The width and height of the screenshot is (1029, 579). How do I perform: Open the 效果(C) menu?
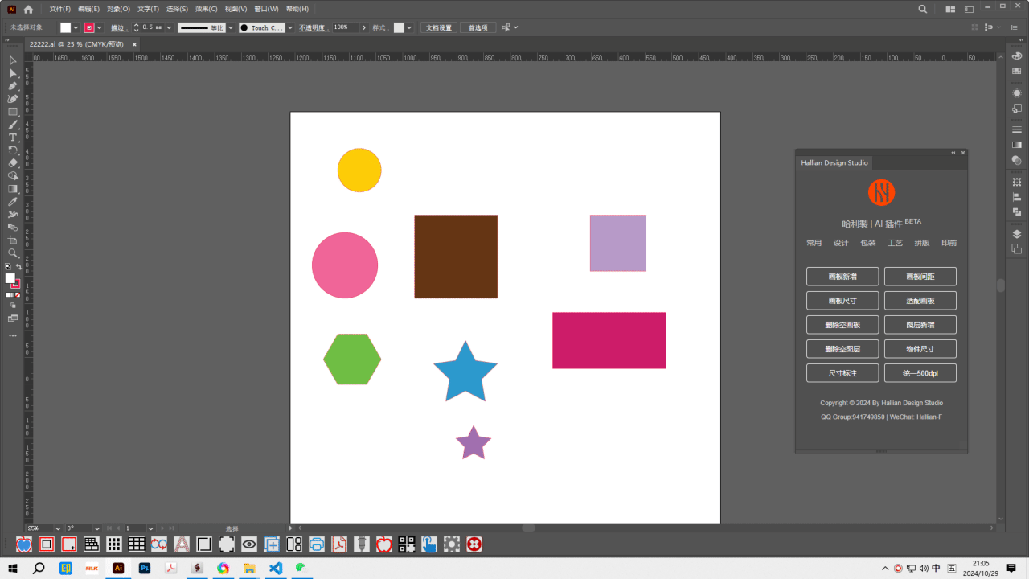click(207, 9)
